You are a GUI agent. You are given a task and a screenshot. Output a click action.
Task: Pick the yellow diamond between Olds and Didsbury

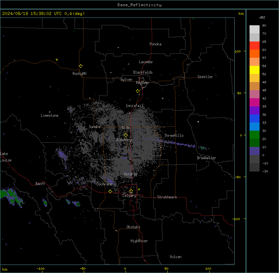click(126, 135)
